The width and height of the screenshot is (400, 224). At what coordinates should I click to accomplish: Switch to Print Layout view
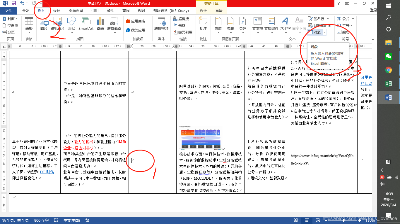307,220
